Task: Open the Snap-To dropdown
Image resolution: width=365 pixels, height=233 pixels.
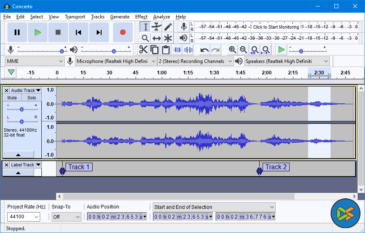Action: [x=66, y=217]
